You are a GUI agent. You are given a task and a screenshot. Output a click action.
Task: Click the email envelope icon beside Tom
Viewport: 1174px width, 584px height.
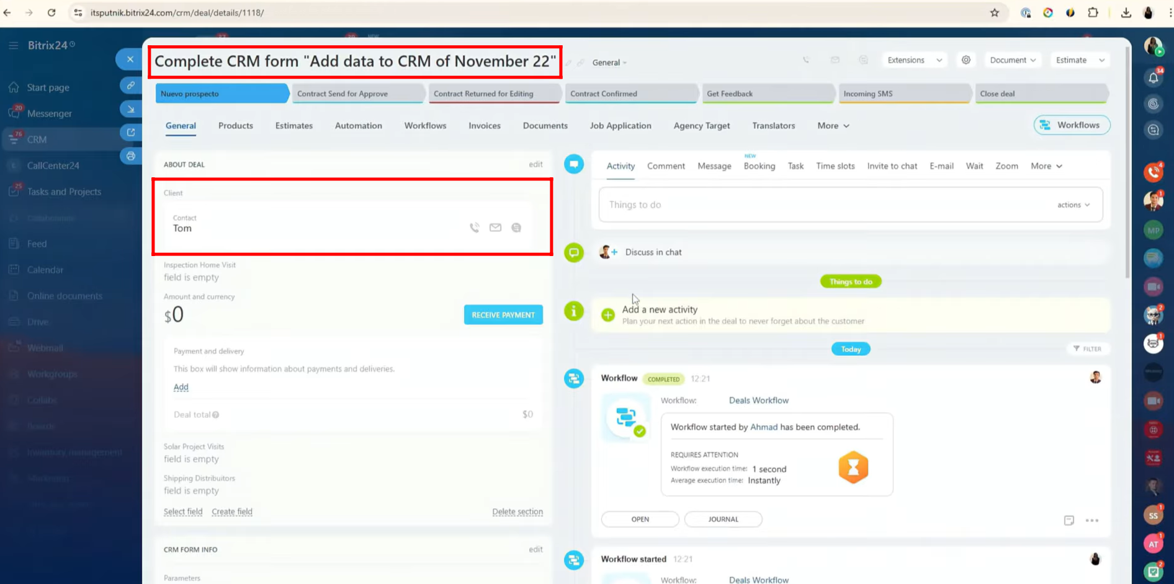495,228
